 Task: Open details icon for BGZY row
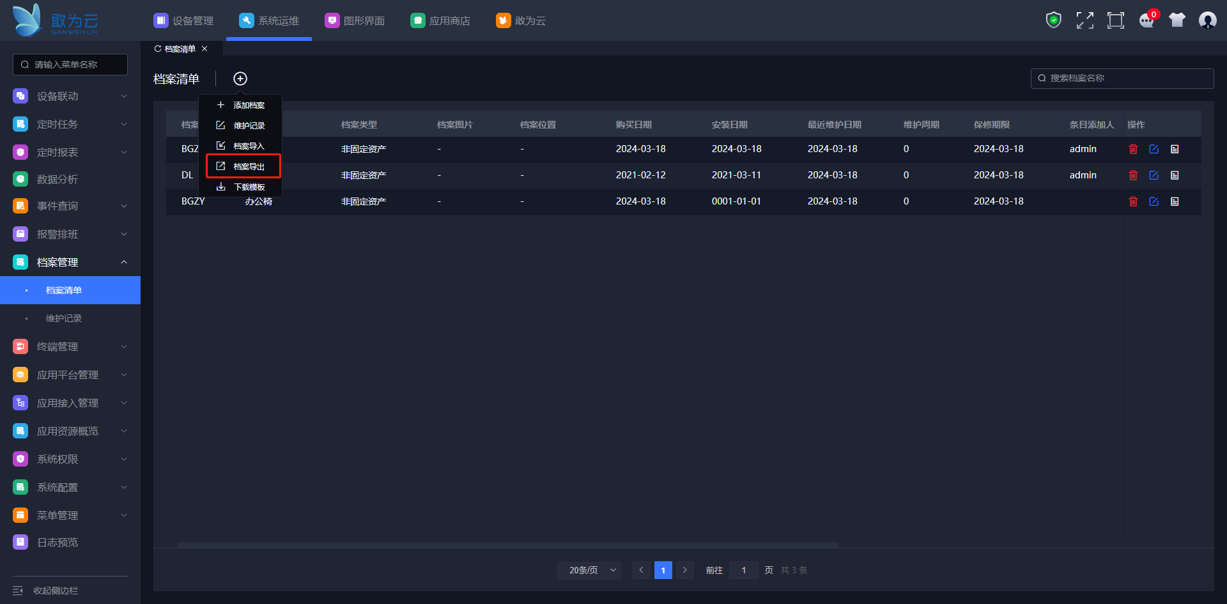click(x=1175, y=201)
